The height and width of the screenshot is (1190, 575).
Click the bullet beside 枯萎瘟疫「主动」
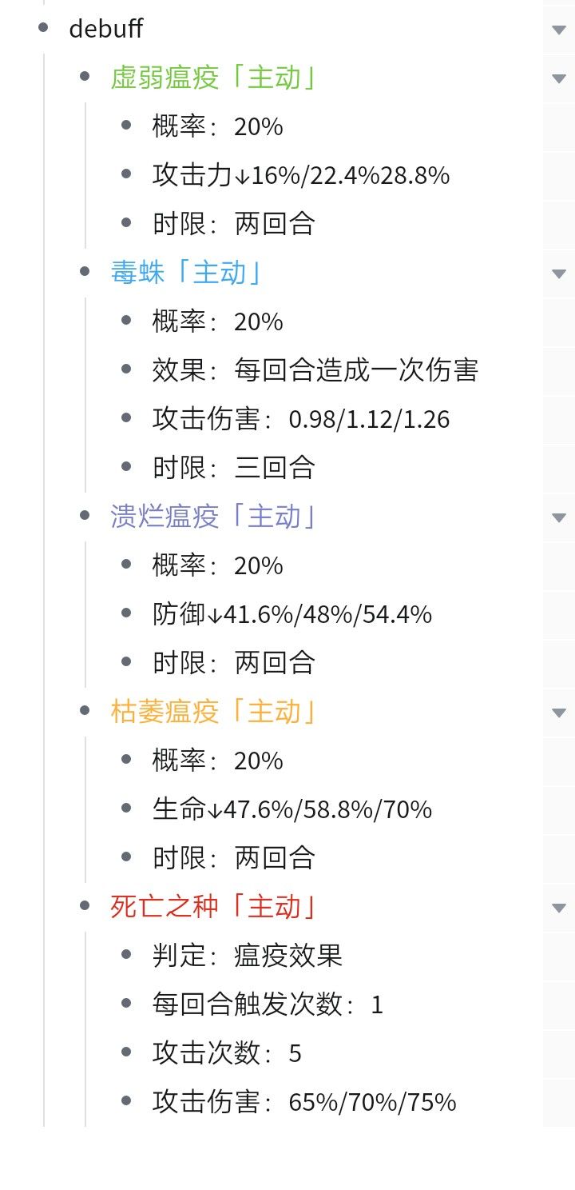point(85,712)
